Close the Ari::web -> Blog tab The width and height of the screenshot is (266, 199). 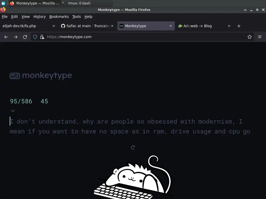coord(229,26)
